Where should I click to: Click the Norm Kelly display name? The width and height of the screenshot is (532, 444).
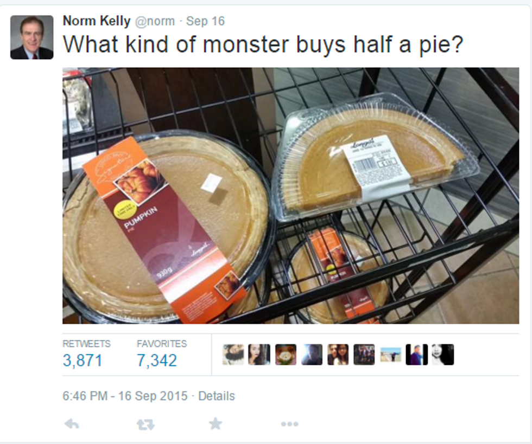[x=97, y=21]
